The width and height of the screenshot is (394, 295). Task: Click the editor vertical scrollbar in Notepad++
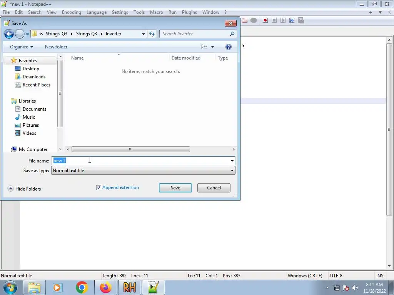[389, 129]
